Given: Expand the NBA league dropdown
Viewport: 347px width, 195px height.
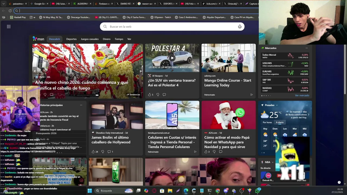Looking at the screenshot, I should pyautogui.click(x=272, y=162).
